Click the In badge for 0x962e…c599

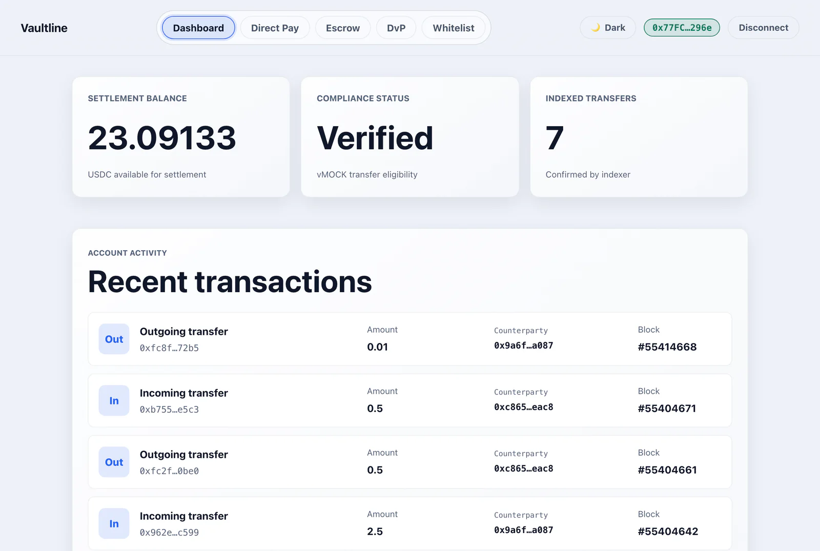click(114, 523)
